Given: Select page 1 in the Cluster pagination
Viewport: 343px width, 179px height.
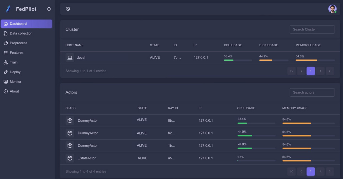Looking at the screenshot, I should click(310, 71).
